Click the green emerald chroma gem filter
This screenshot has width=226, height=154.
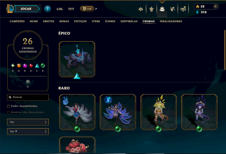point(43,66)
